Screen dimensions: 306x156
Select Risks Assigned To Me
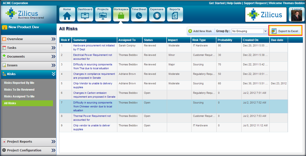19,96
